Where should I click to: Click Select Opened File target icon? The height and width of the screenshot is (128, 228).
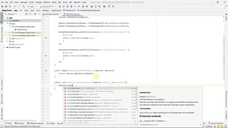click(x=26, y=14)
